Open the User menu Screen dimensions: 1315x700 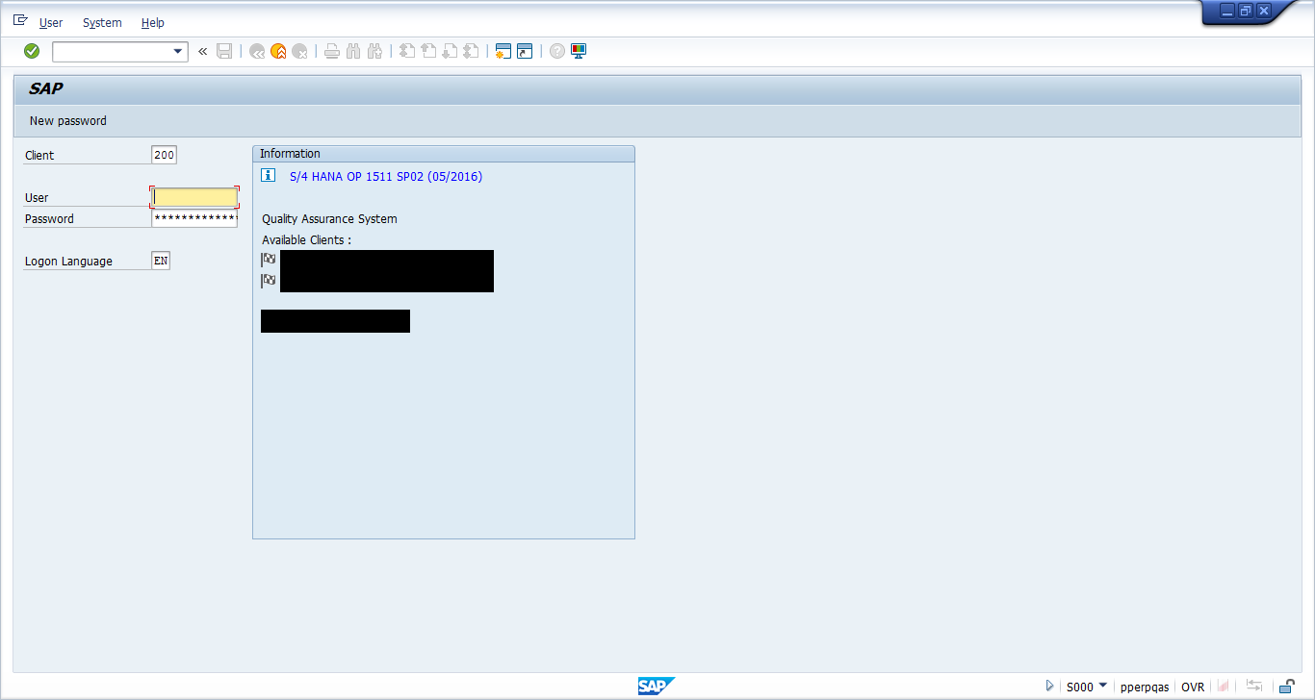coord(50,22)
